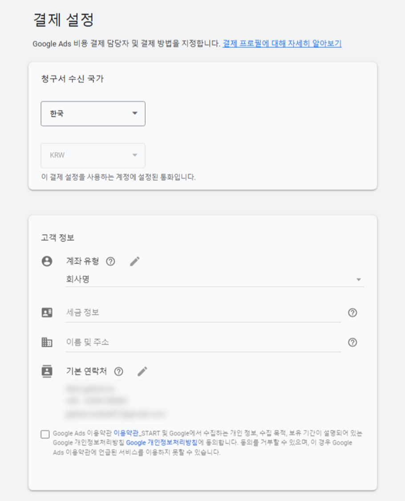Expand the 회사명 account type dropdown
Viewport: 405px width, 501px height.
tap(215, 279)
